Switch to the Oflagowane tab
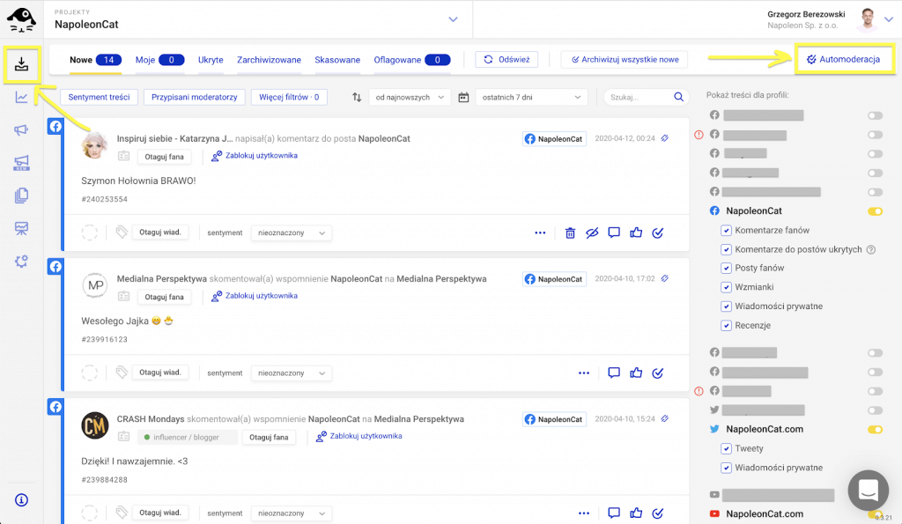 pyautogui.click(x=412, y=60)
